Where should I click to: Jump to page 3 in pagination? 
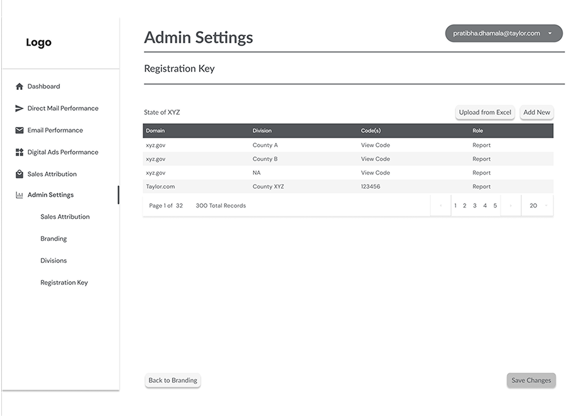click(x=475, y=206)
